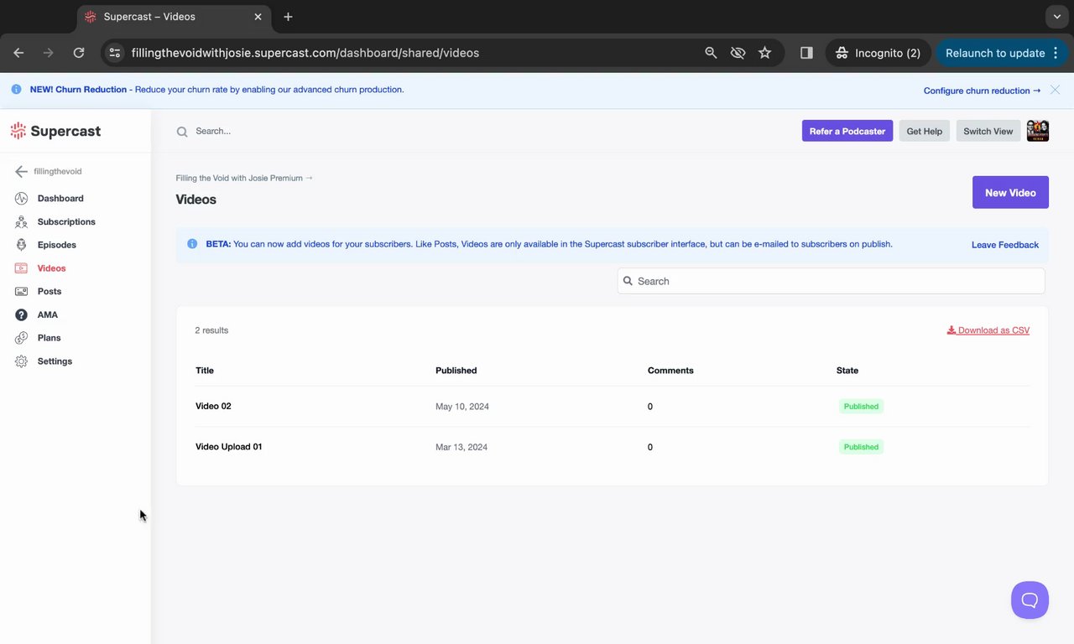1074x644 pixels.
Task: Select the Episodes microphone icon
Action: click(x=21, y=245)
